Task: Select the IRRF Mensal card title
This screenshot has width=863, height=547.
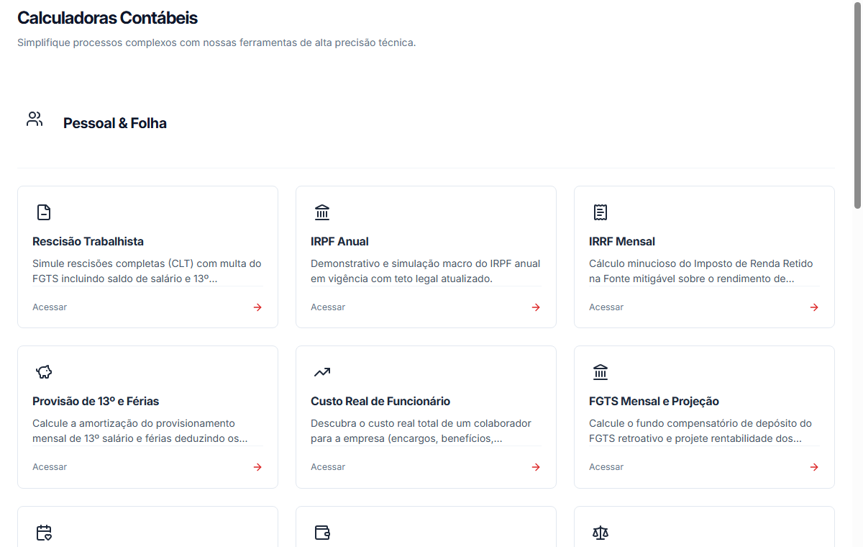Action: [x=622, y=242]
